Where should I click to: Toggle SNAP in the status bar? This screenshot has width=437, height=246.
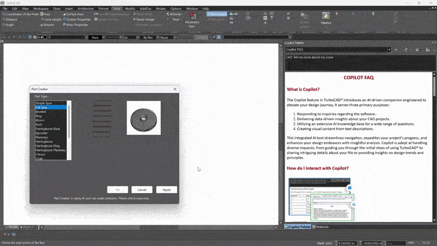tap(320, 243)
